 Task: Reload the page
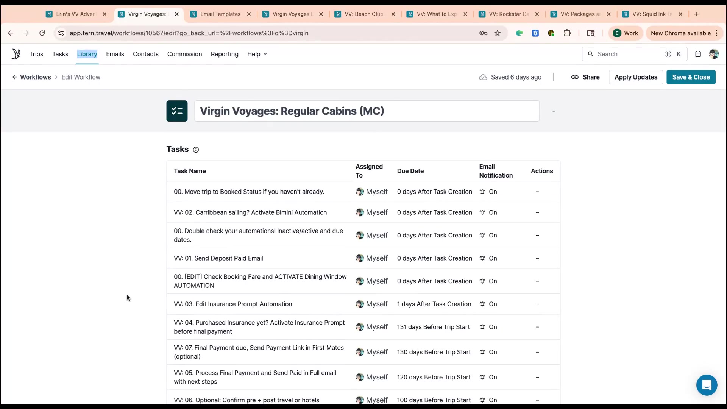click(x=42, y=33)
